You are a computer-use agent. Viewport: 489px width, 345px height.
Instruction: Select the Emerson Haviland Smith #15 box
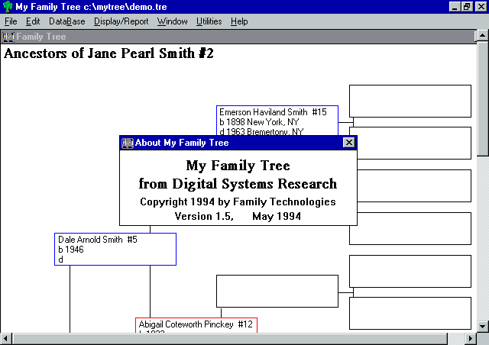pyautogui.click(x=277, y=121)
